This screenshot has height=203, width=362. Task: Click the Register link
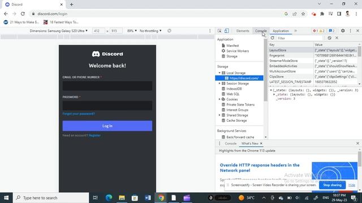pyautogui.click(x=94, y=135)
